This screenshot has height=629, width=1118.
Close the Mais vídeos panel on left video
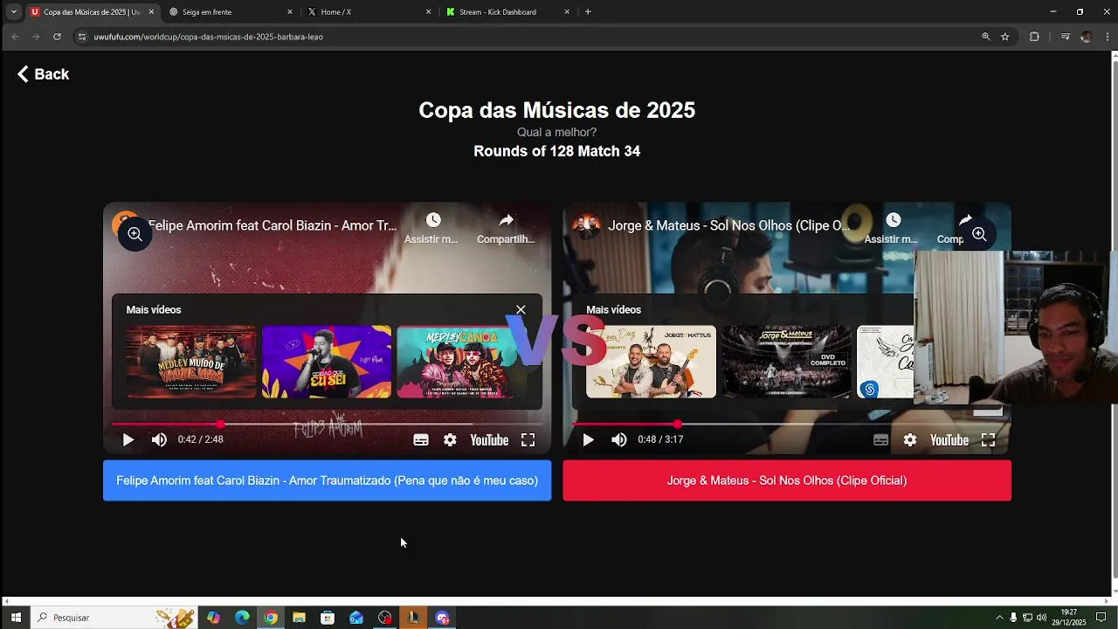(x=521, y=309)
